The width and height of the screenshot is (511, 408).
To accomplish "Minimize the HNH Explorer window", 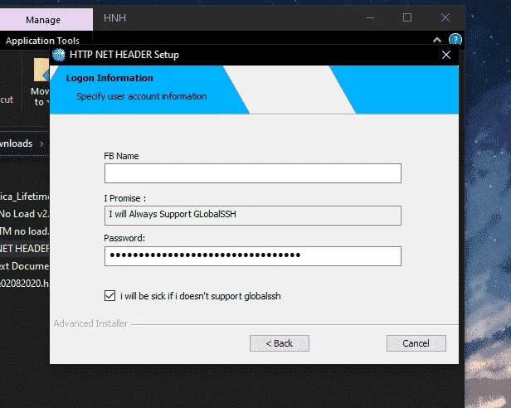I will (x=370, y=17).
